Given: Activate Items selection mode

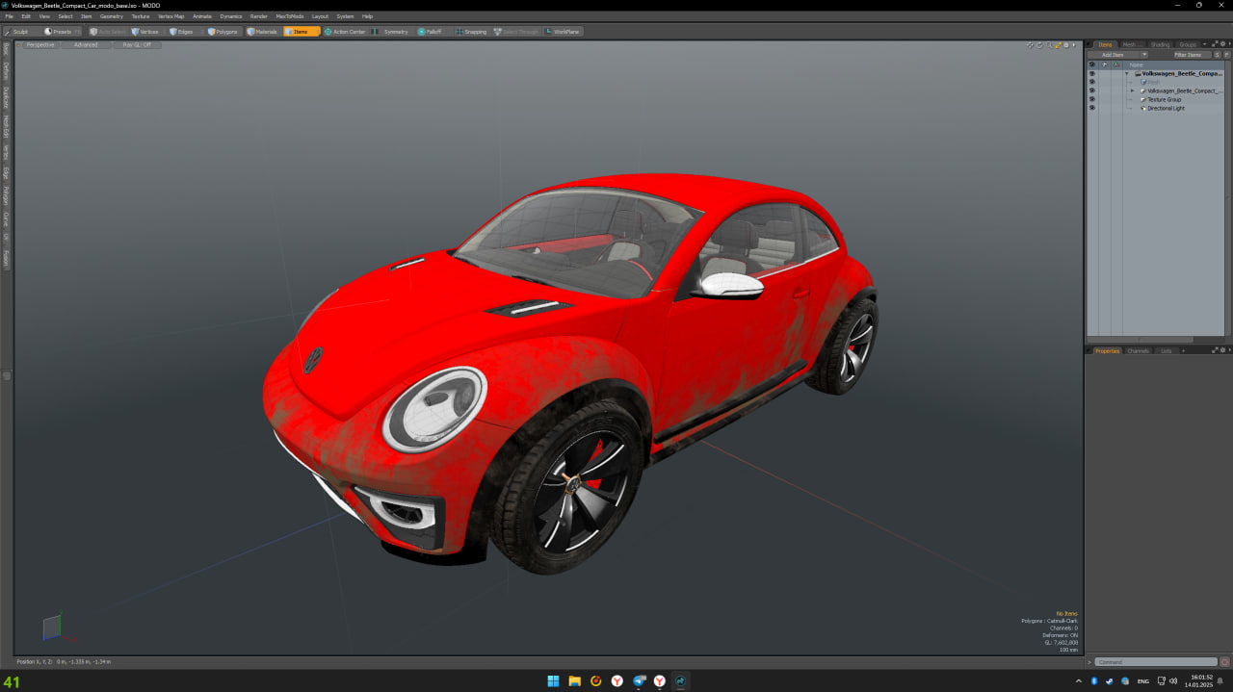Looking at the screenshot, I should click(x=302, y=32).
